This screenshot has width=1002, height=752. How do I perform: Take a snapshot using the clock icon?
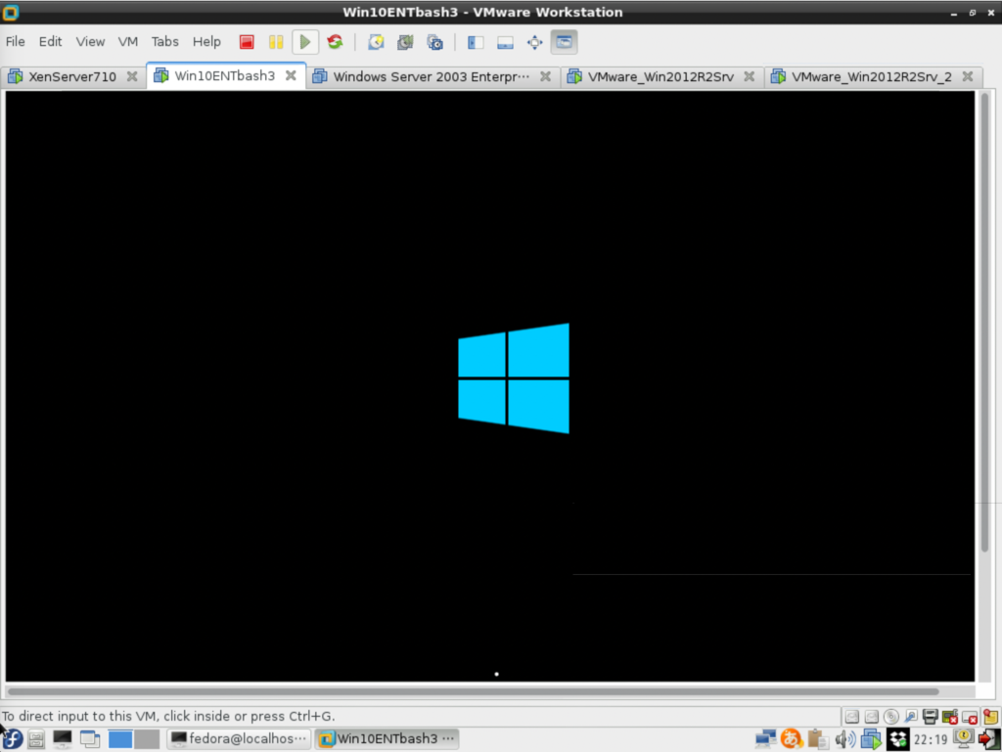click(376, 42)
